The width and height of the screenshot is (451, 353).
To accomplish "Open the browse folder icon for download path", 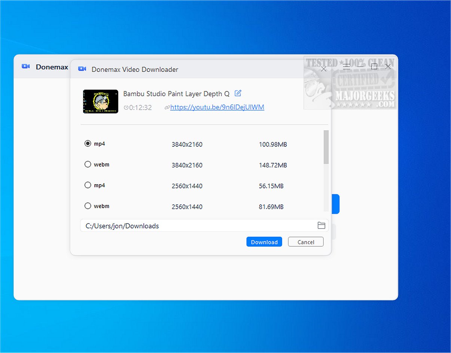I will 321,225.
